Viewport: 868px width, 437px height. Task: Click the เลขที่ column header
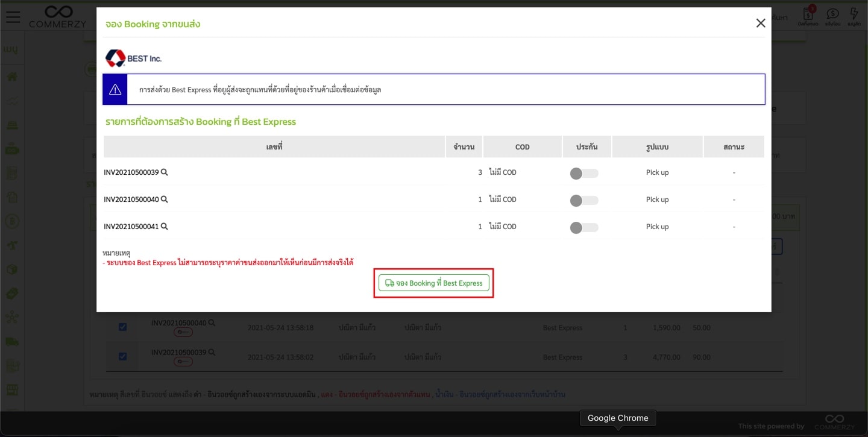coord(274,146)
